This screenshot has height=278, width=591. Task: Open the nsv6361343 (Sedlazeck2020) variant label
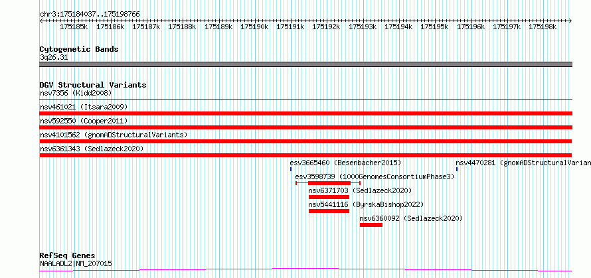click(x=92, y=149)
